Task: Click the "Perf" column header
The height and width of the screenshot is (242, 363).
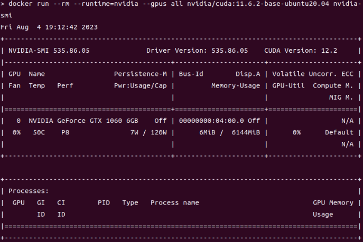Action: pos(66,85)
